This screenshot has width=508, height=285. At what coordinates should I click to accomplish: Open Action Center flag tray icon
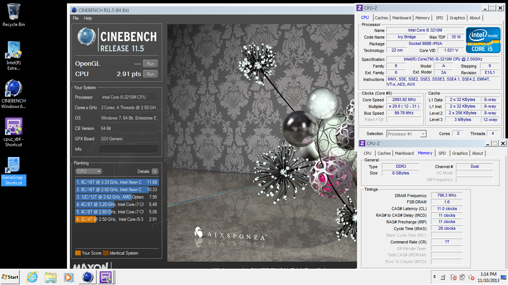pos(453,277)
